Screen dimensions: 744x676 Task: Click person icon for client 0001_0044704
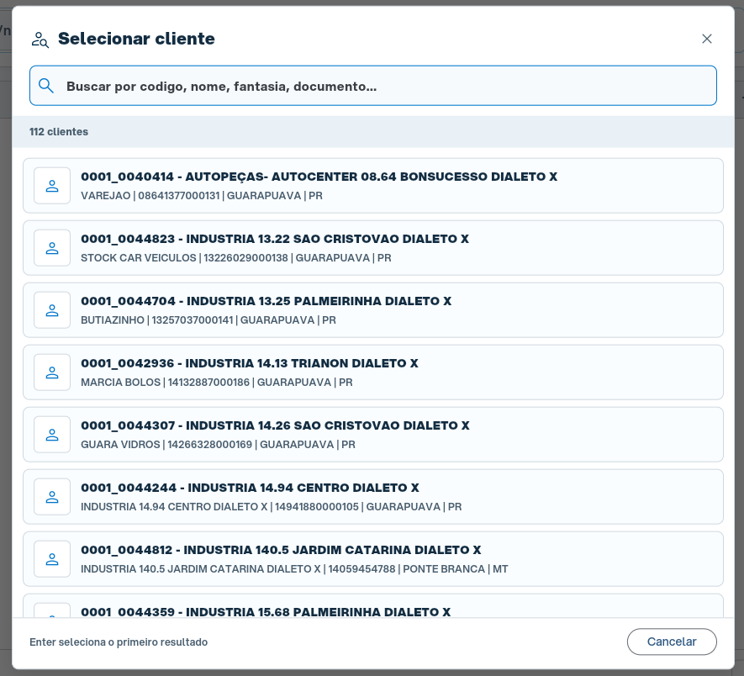52,310
